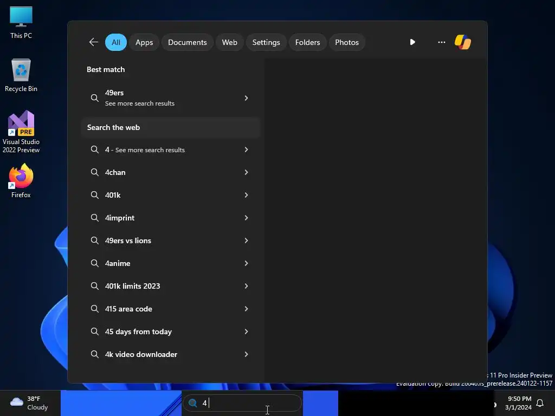Expand the 4chan result chevron
The height and width of the screenshot is (416, 555).
pos(247,172)
